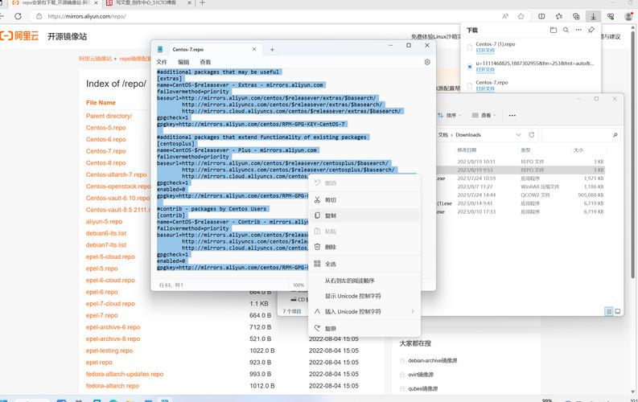The height and width of the screenshot is (402, 638).
Task: Open aliyun-5.repo link
Action: (104, 222)
